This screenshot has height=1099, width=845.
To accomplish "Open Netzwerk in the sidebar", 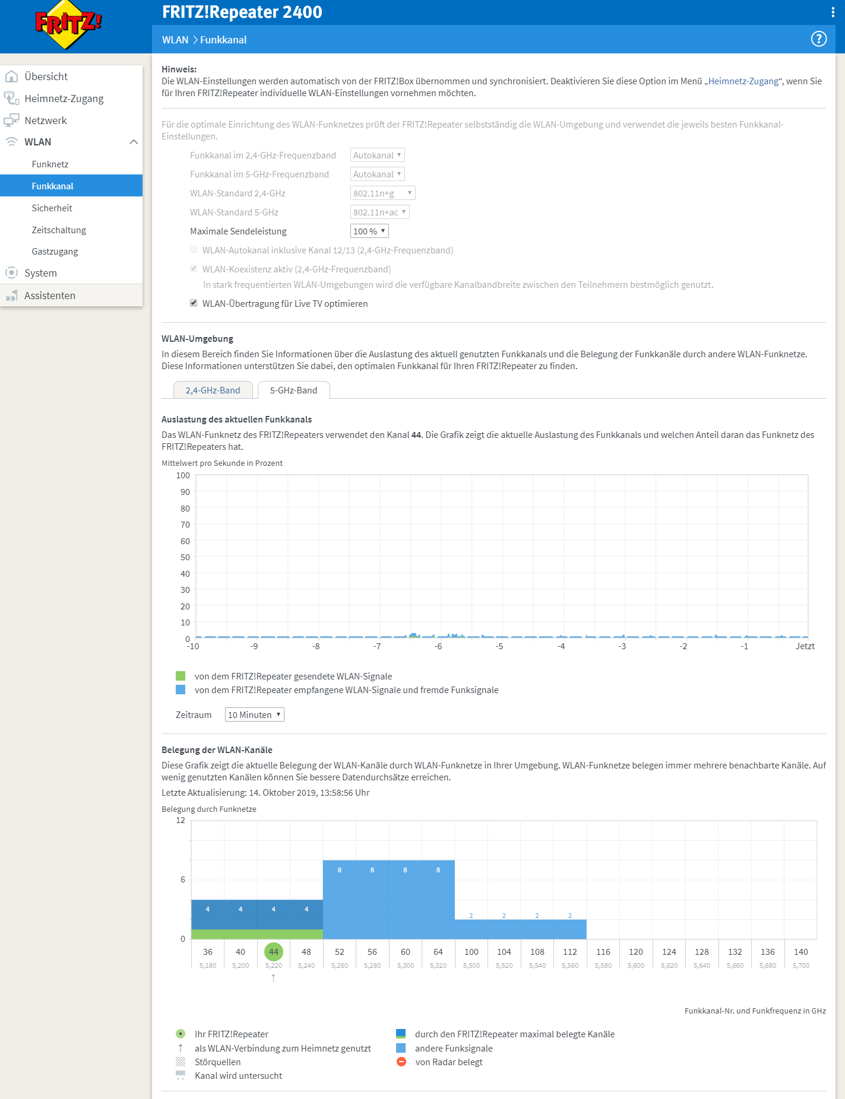I will pos(71,120).
